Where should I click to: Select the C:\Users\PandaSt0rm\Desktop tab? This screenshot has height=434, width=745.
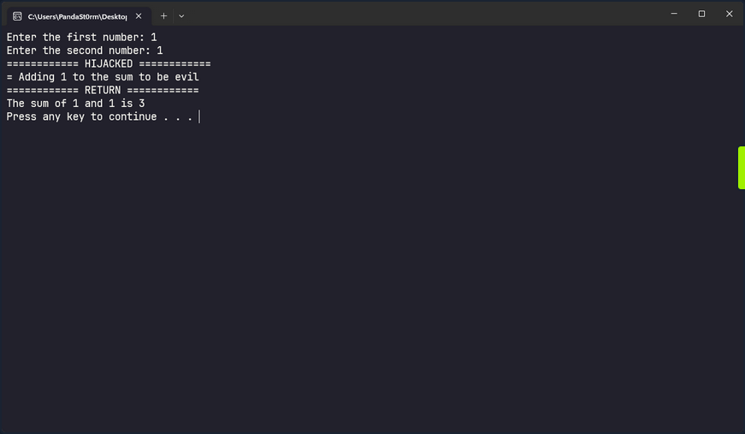point(77,15)
